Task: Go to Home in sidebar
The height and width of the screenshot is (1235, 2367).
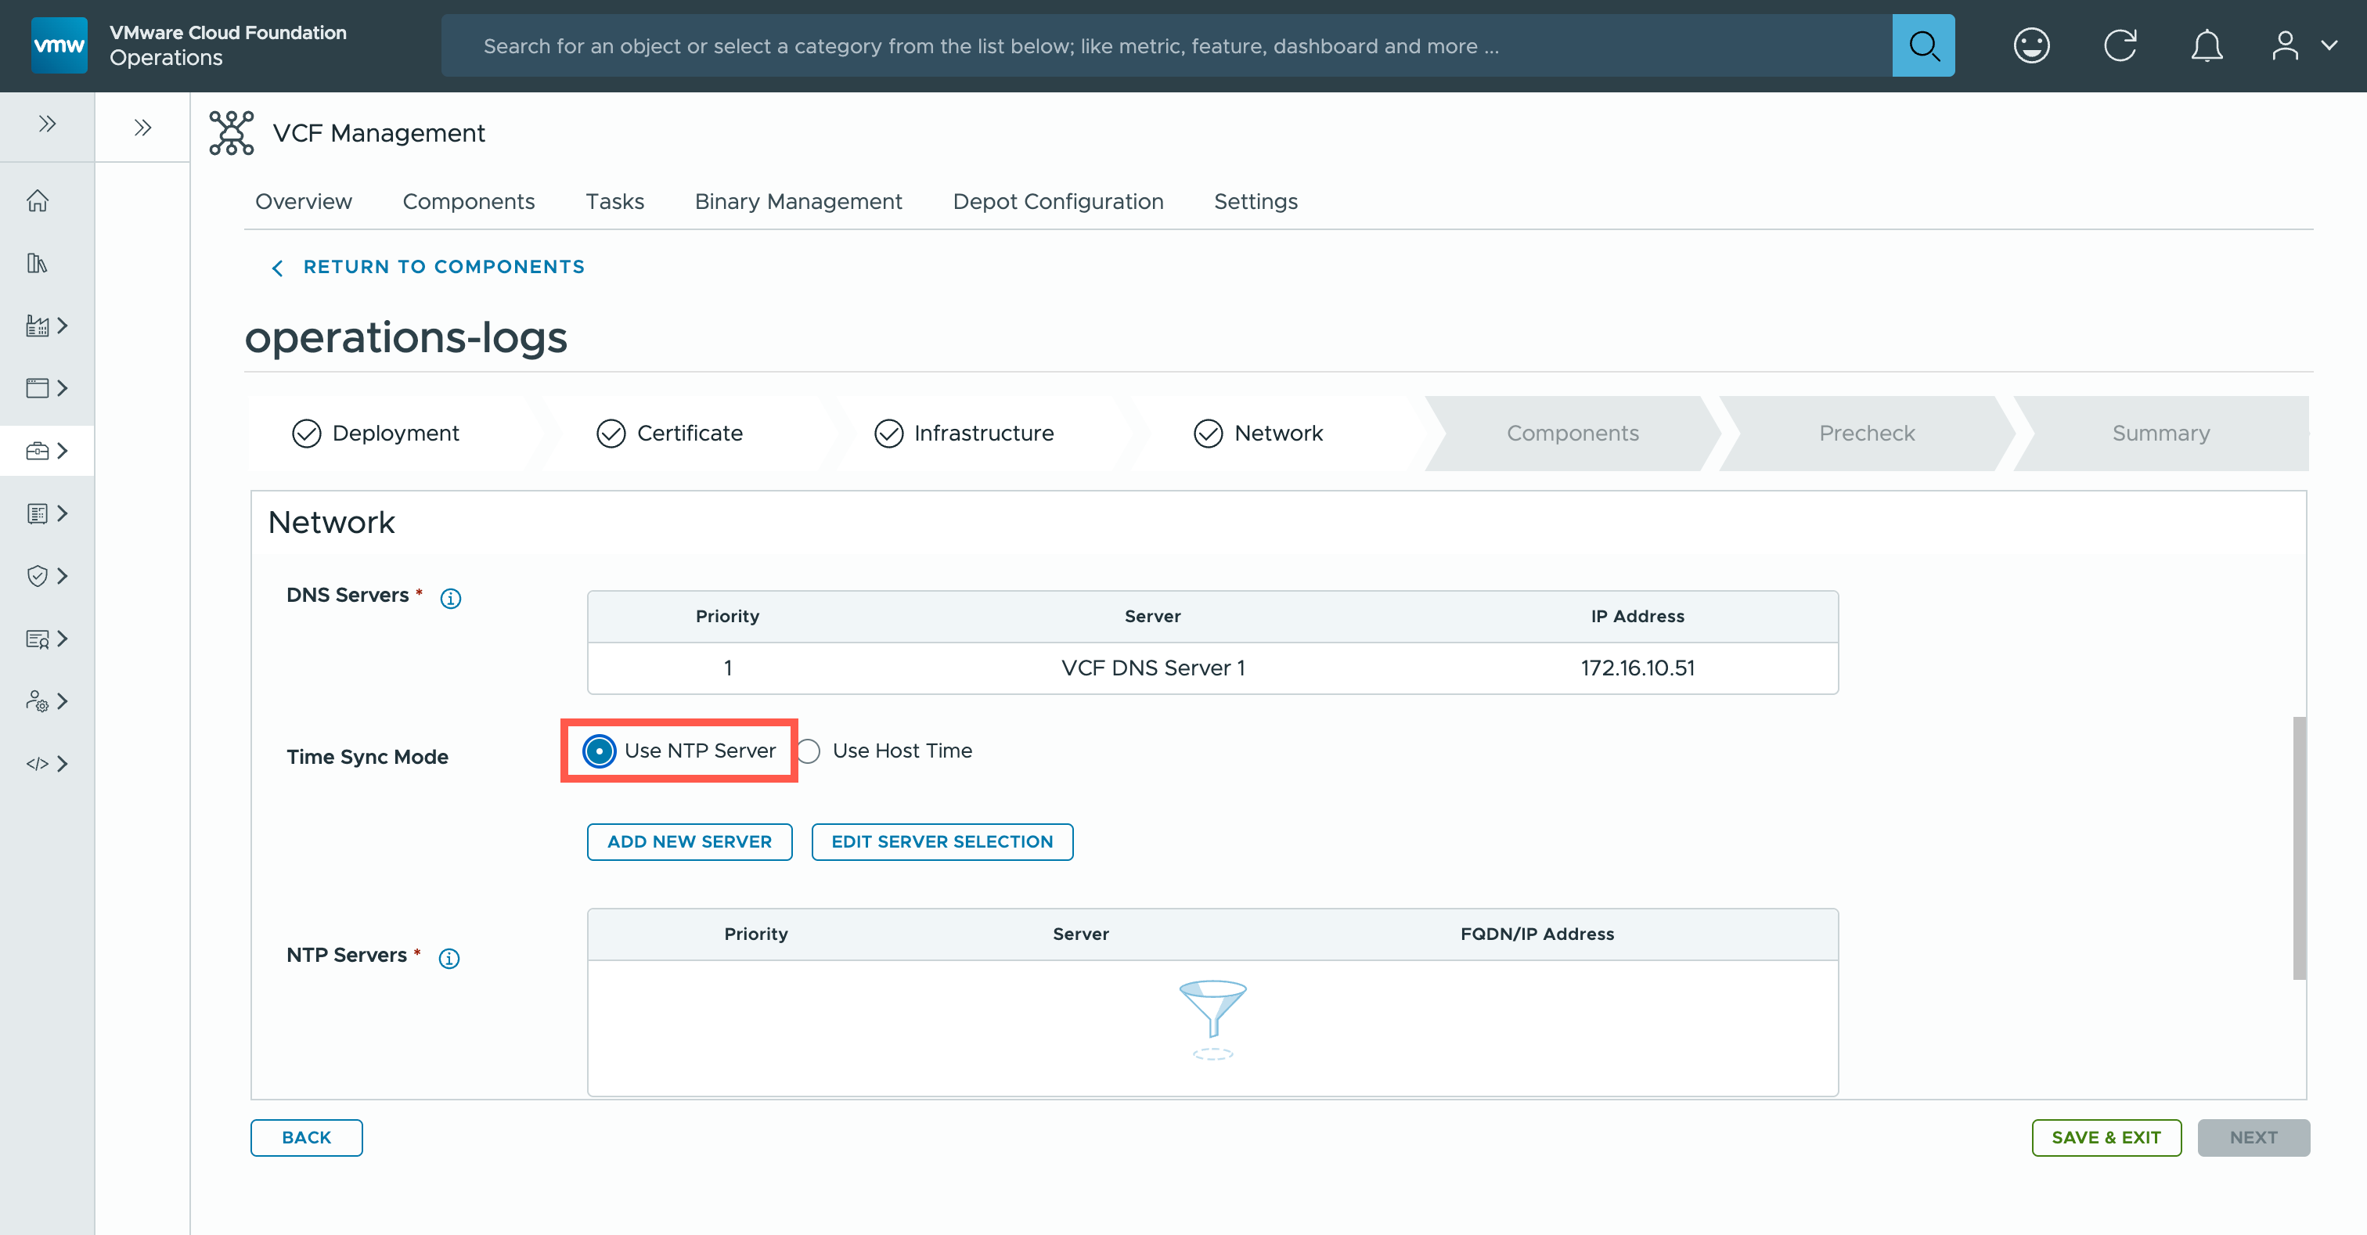Action: (x=38, y=200)
